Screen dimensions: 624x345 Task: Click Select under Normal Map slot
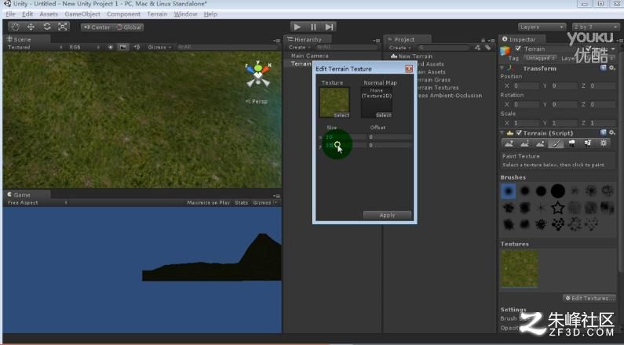click(x=384, y=115)
